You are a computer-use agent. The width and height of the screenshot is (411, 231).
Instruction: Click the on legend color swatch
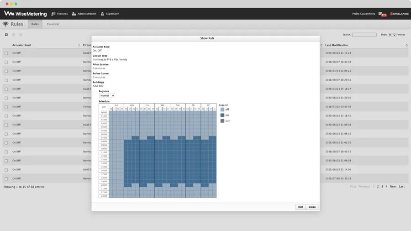(222, 115)
